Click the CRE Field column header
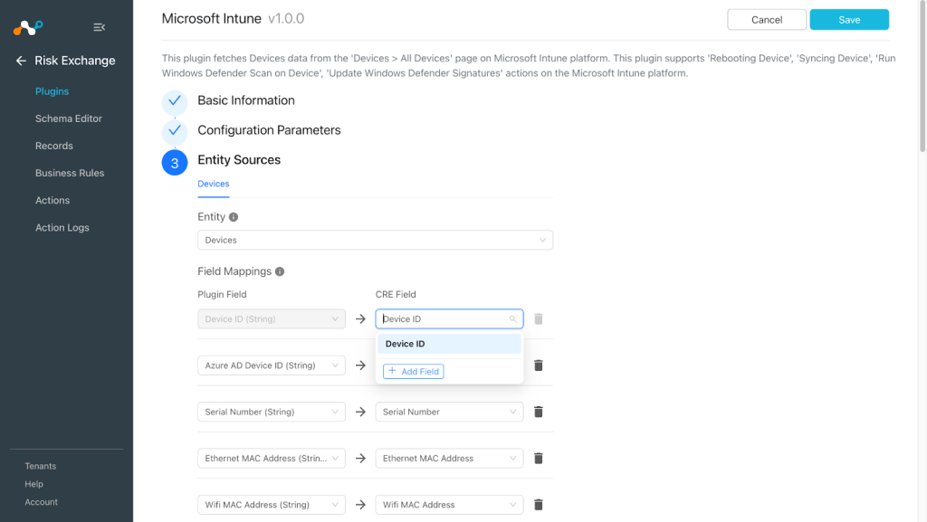The width and height of the screenshot is (927, 522). tap(396, 295)
